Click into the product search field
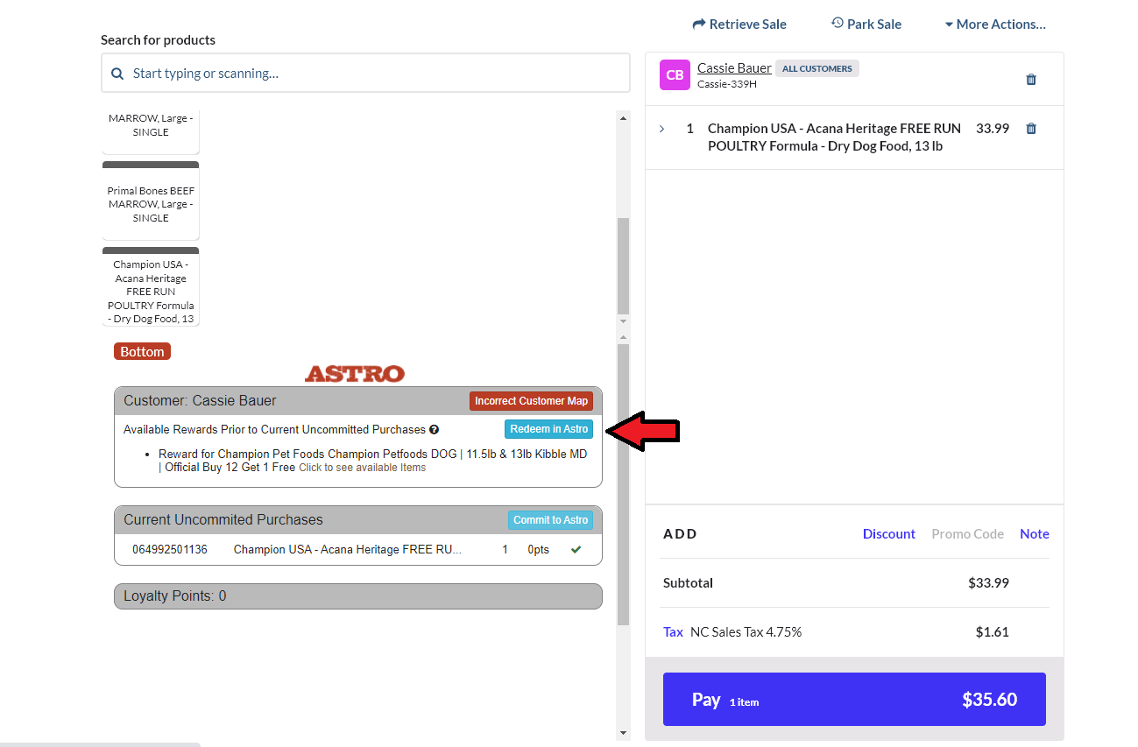Image resolution: width=1138 pixels, height=747 pixels. pyautogui.click(x=377, y=74)
